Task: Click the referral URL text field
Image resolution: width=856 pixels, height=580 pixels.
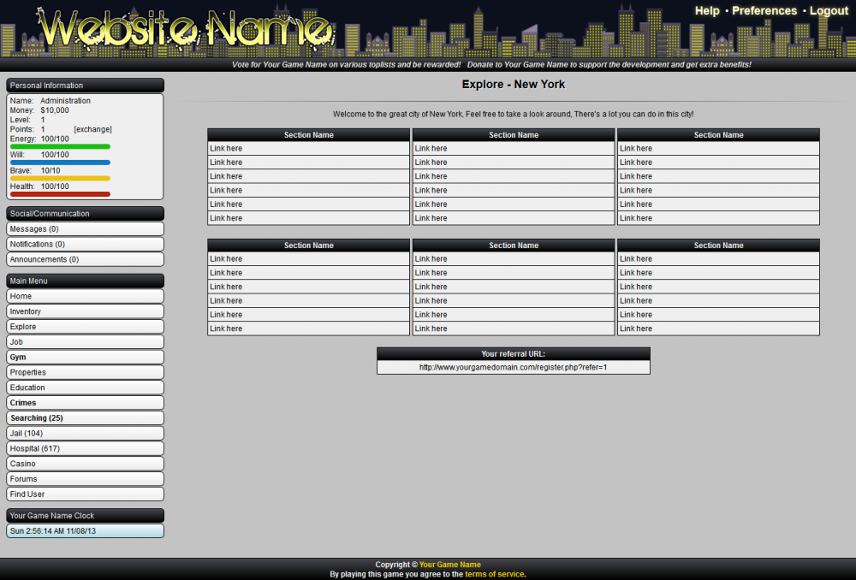Action: [x=513, y=367]
